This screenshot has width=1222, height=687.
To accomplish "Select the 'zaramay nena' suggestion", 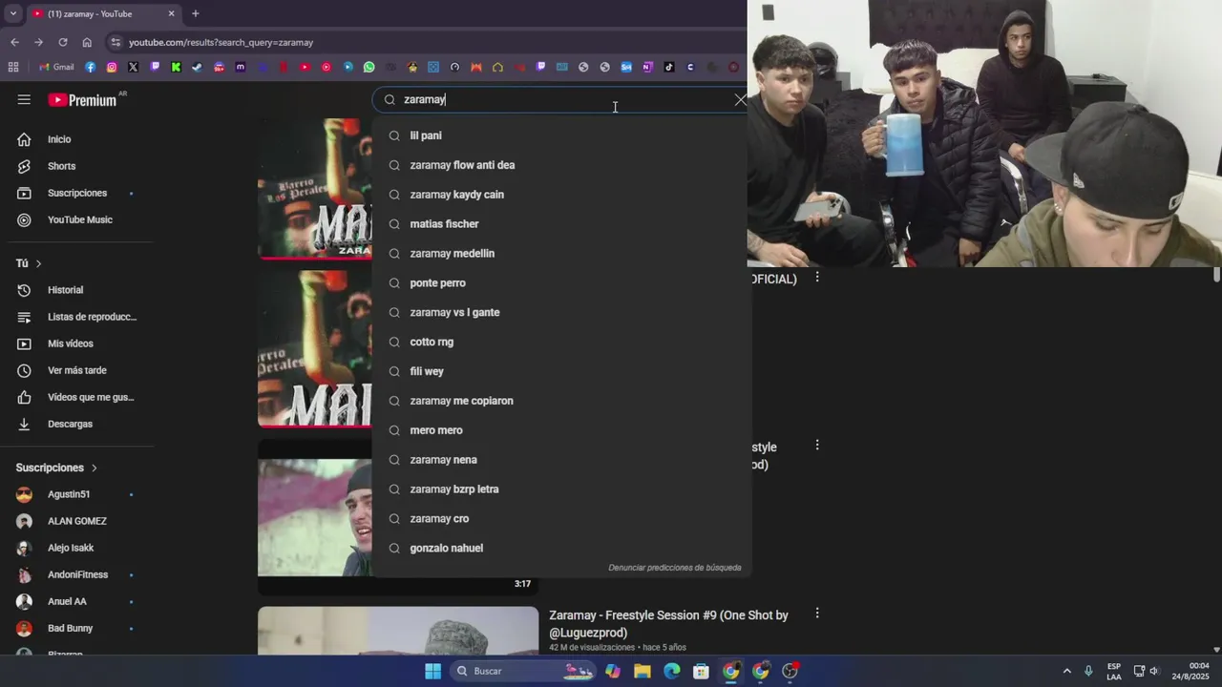I will pos(561,460).
